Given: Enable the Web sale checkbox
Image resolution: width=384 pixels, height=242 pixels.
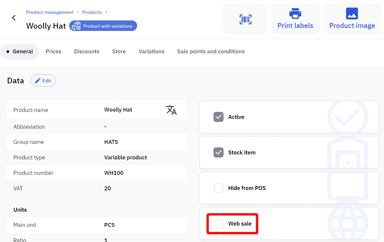Looking at the screenshot, I should coord(219,224).
